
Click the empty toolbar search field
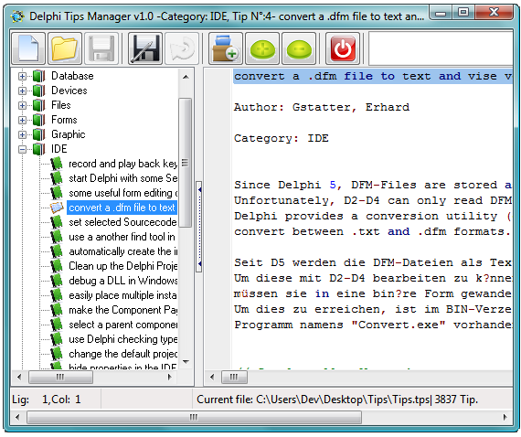(441, 48)
